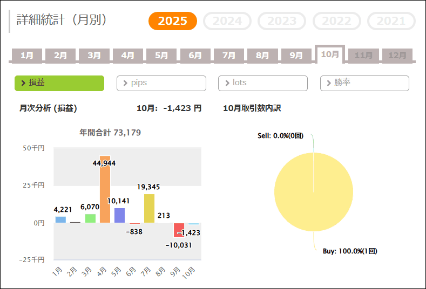The height and width of the screenshot is (289, 426).
Task: Click the active 10月 tab
Action: (x=330, y=54)
